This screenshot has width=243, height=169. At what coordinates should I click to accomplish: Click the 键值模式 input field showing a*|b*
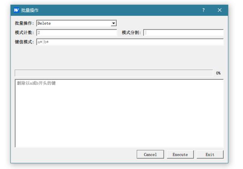click(130, 42)
